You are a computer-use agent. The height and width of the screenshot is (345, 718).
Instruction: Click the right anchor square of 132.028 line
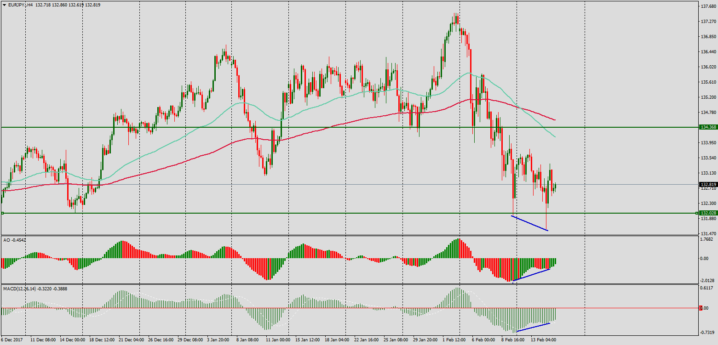(696, 213)
